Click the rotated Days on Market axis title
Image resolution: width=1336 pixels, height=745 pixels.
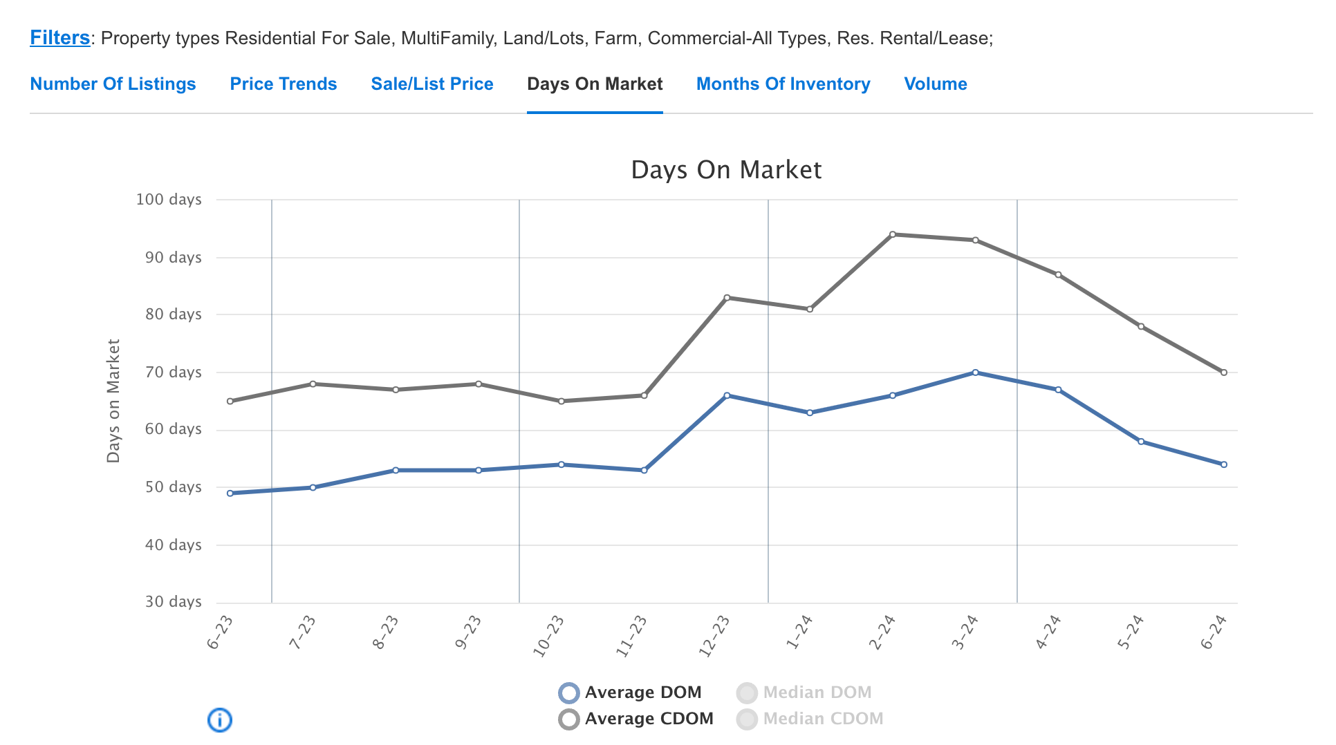tap(113, 401)
